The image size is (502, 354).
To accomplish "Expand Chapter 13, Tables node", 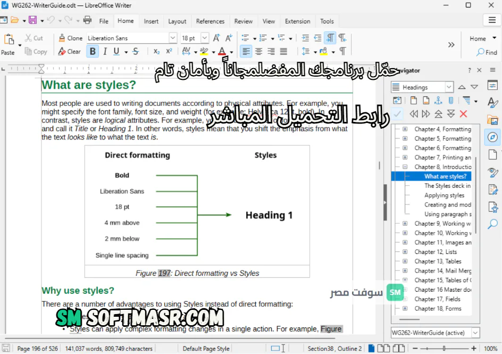I will click(405, 261).
